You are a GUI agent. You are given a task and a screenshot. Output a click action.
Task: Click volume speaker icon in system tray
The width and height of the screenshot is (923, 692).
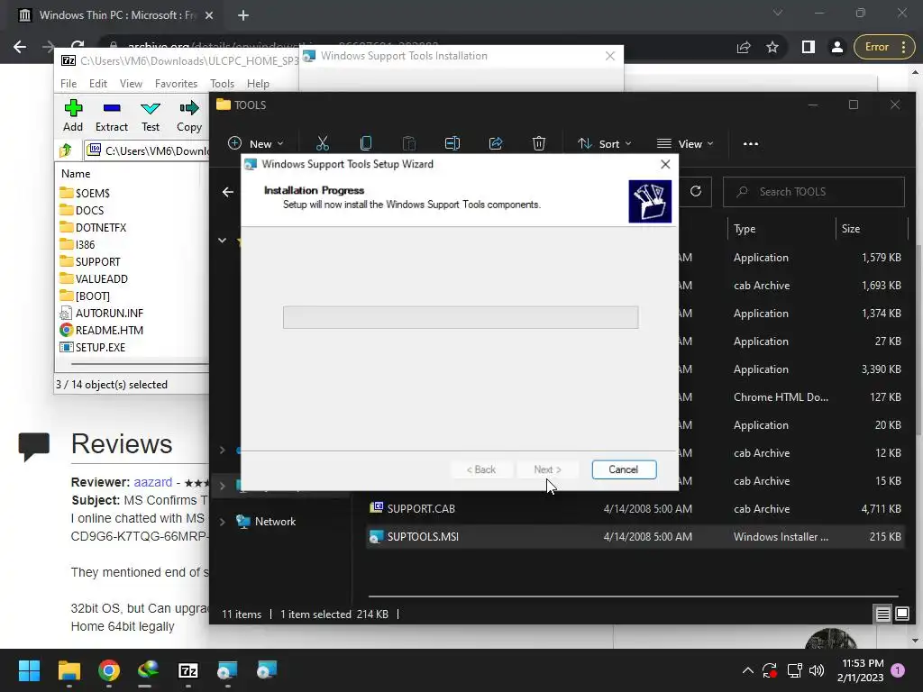(x=817, y=670)
